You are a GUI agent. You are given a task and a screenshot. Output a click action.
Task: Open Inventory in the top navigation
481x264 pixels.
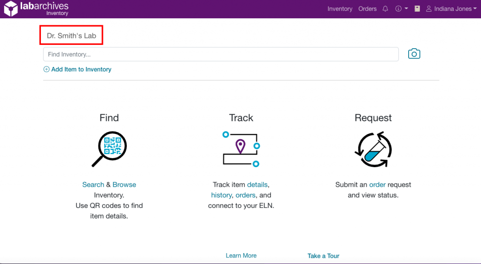(x=340, y=9)
